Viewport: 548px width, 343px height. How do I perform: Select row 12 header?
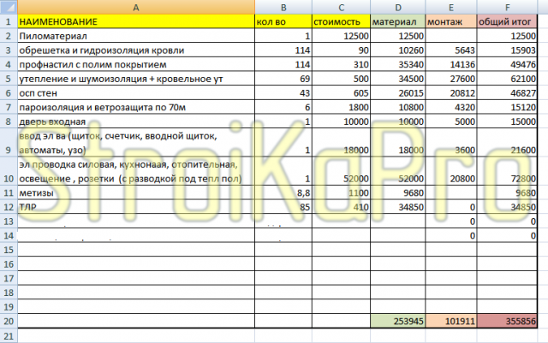[x=9, y=207]
